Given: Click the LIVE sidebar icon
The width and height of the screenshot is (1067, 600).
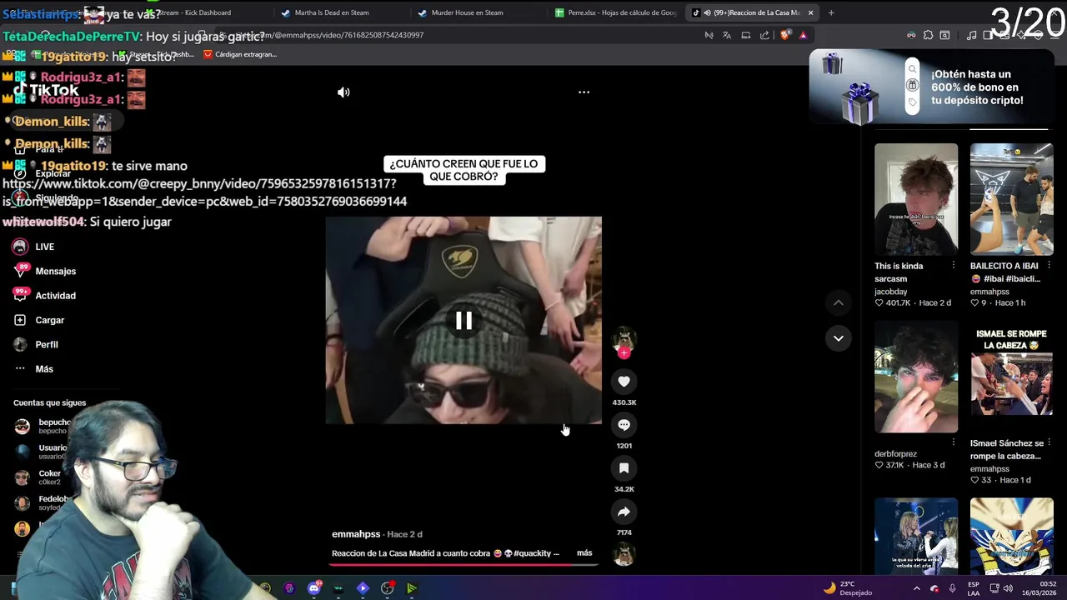Looking at the screenshot, I should (20, 247).
